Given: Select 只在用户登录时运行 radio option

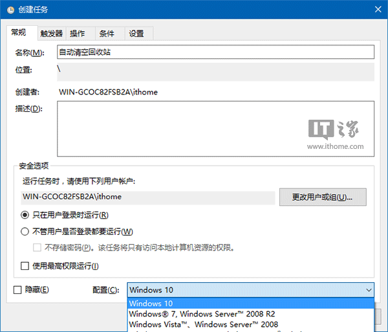Looking at the screenshot, I should [x=25, y=215].
